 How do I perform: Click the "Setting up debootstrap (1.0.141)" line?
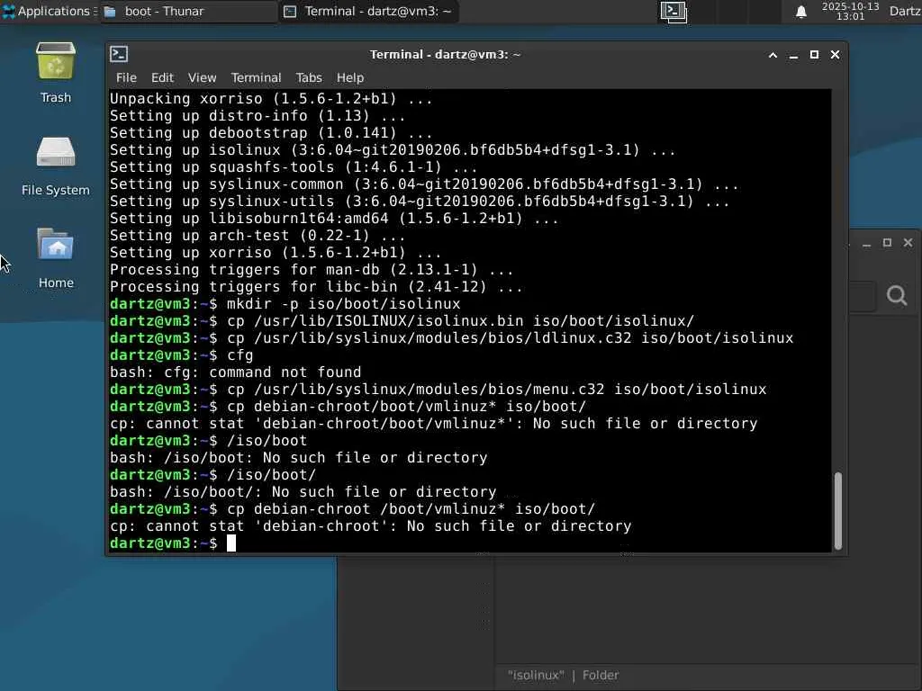click(271, 133)
